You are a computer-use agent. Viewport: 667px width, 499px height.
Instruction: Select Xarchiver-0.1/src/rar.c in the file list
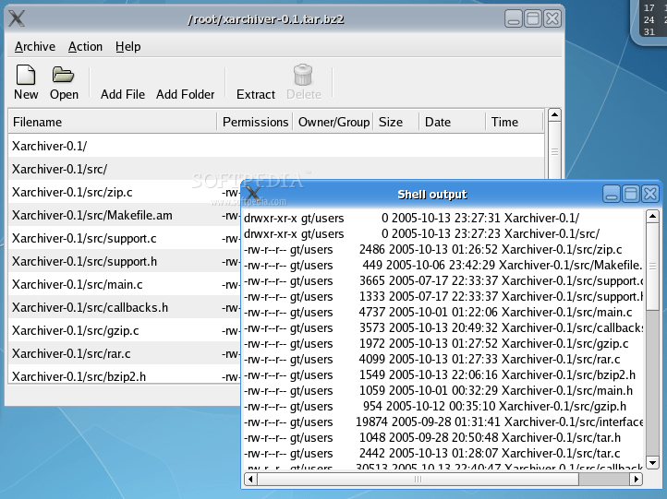coord(125,353)
